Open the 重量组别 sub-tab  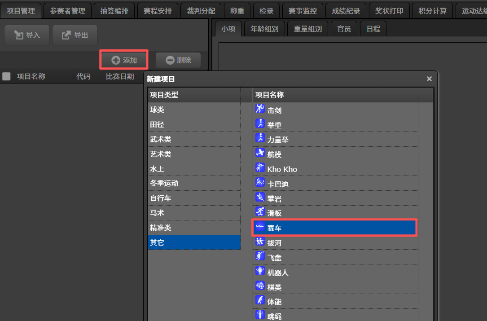(308, 29)
